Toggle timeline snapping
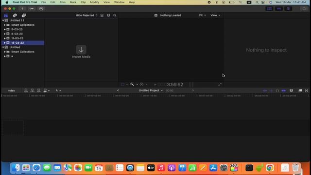 click(284, 91)
